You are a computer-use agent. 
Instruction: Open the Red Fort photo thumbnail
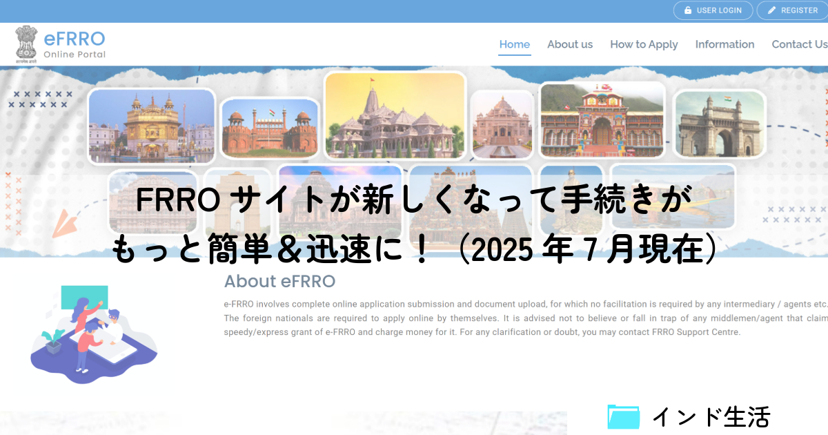[270, 128]
